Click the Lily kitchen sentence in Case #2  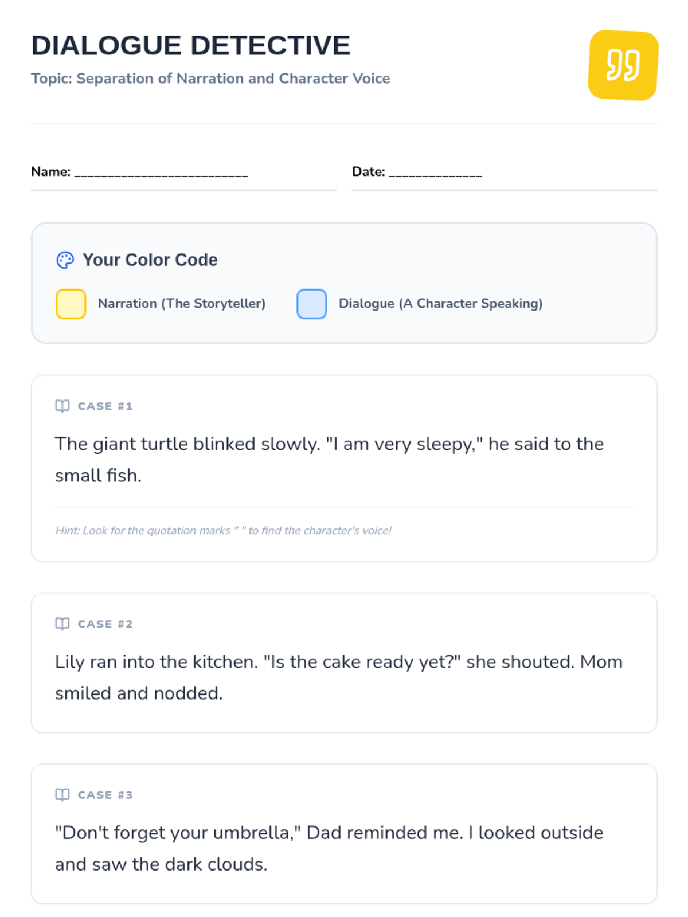pyautogui.click(x=338, y=677)
